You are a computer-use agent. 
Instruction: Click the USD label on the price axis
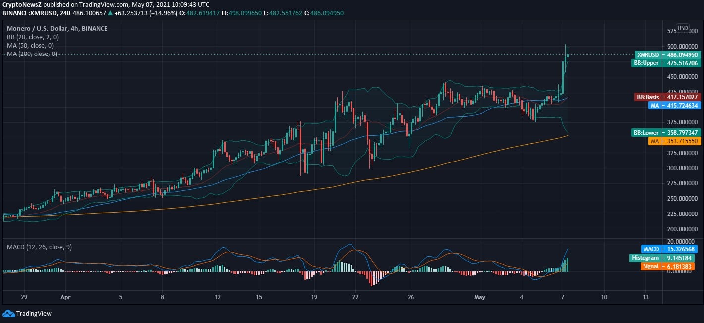click(x=683, y=29)
